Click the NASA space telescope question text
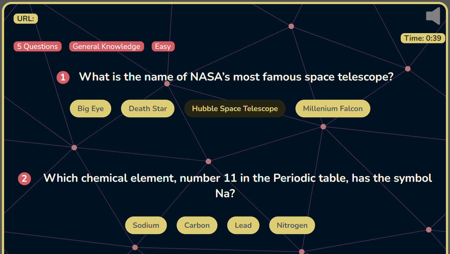The image size is (450, 254). [x=236, y=77]
